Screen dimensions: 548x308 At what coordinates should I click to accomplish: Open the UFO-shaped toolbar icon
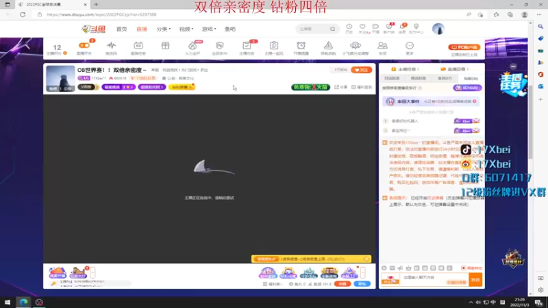pyautogui.click(x=356, y=45)
